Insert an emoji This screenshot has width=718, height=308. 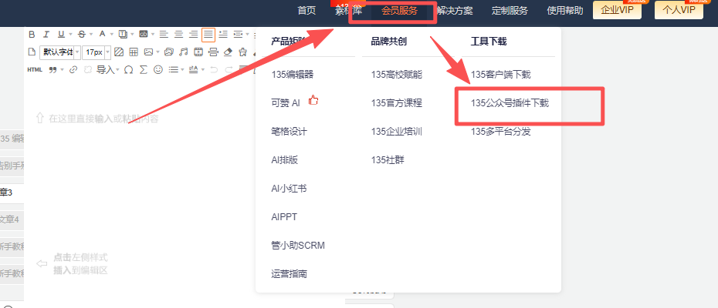pyautogui.click(x=158, y=69)
